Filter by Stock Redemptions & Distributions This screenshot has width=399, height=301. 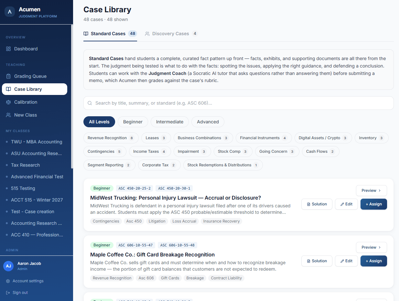pos(223,165)
